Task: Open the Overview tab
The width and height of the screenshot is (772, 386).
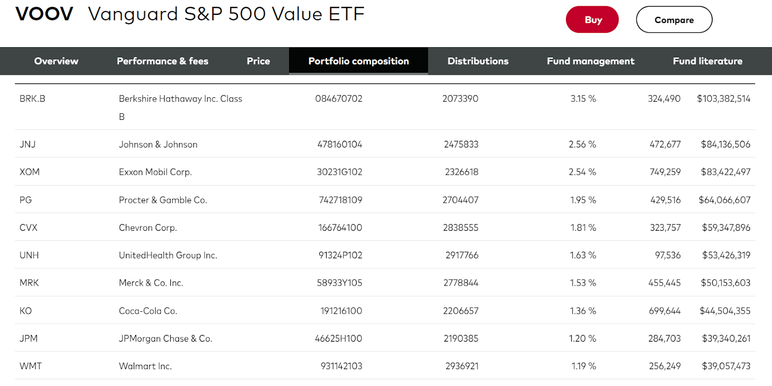Action: coord(56,61)
